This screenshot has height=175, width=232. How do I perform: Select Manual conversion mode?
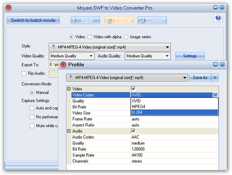pyautogui.click(x=32, y=93)
